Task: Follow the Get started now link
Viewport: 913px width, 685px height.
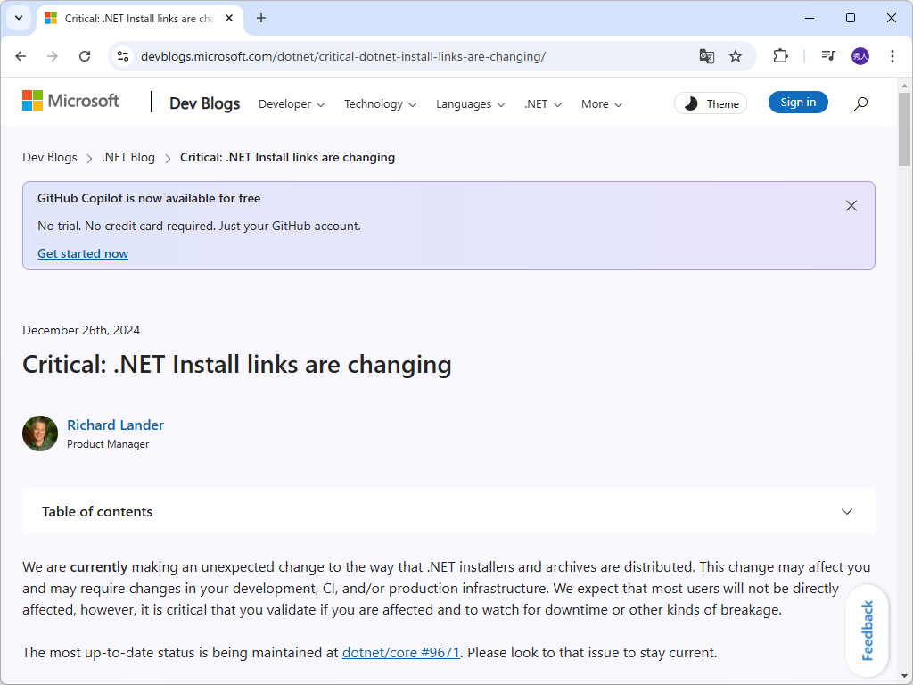Action: [83, 254]
